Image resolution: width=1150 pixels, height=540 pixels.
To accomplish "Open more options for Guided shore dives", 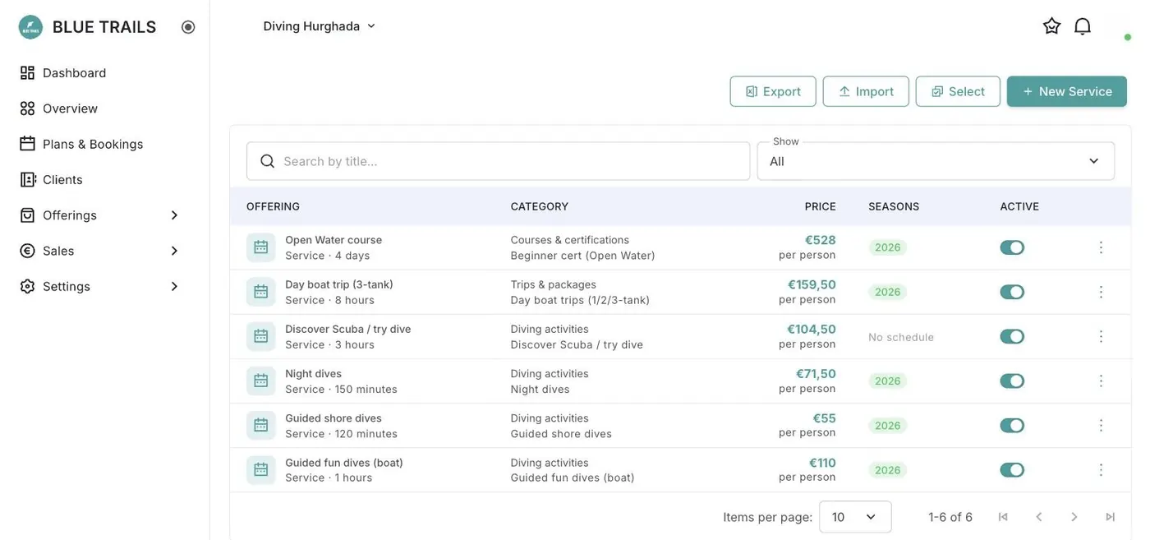I will click(1101, 425).
